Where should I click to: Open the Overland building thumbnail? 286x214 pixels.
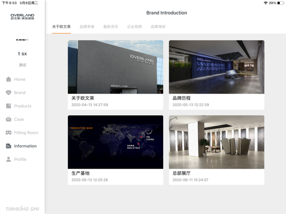[x=116, y=67]
